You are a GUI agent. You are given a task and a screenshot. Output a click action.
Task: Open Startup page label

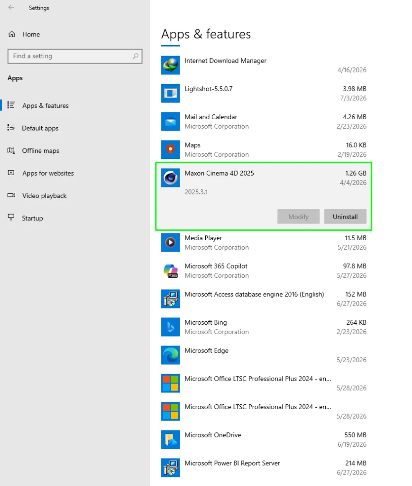coord(32,218)
